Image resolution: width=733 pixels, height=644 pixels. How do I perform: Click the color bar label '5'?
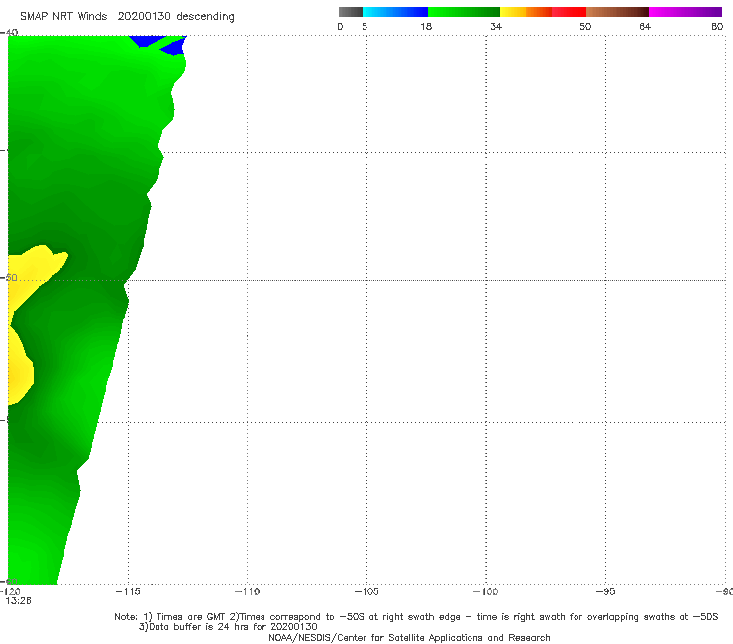coord(365,26)
